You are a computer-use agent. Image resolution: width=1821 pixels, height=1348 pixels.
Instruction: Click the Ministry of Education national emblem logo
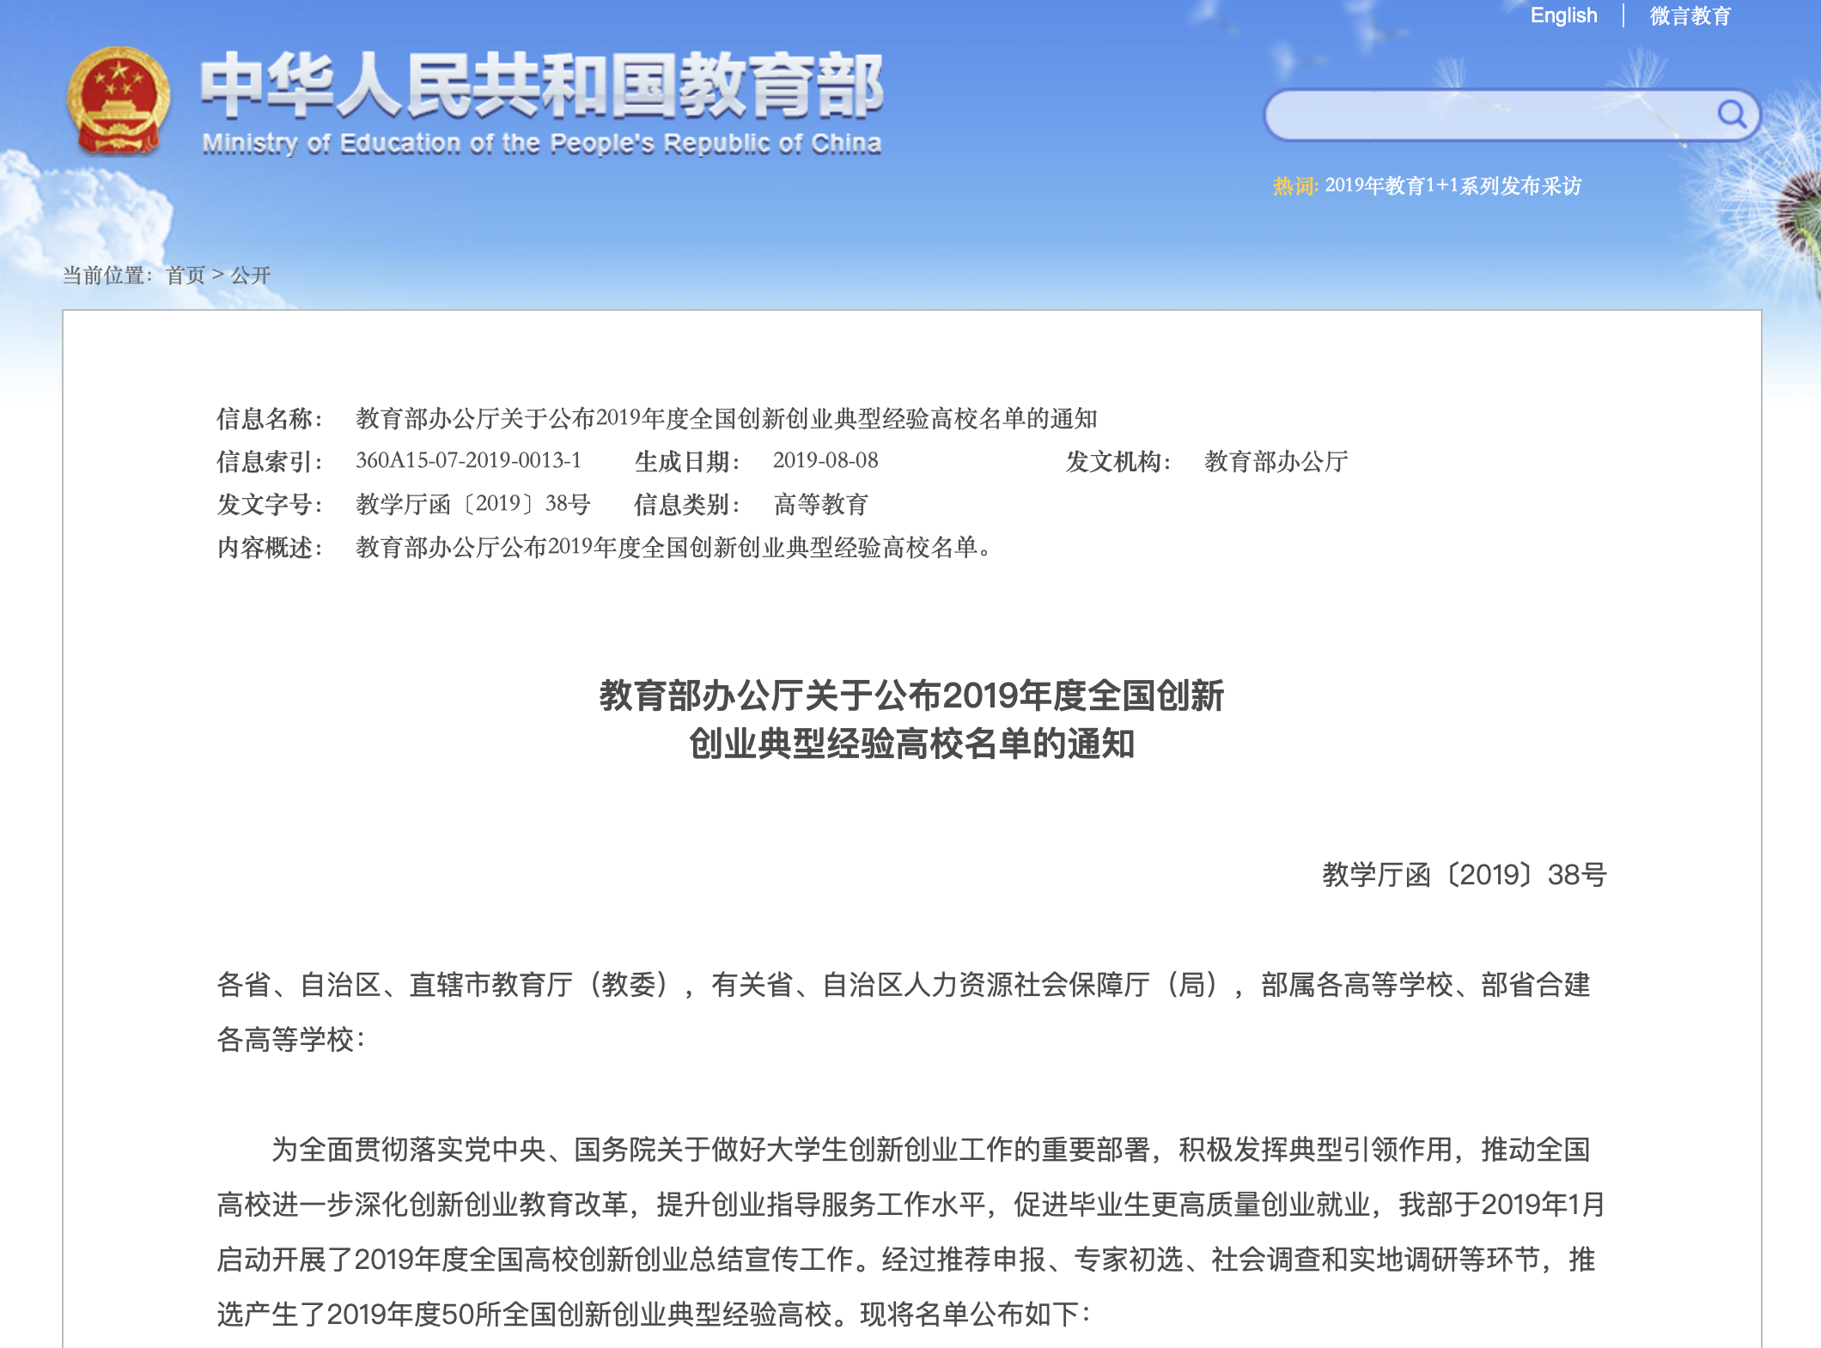pos(119,101)
